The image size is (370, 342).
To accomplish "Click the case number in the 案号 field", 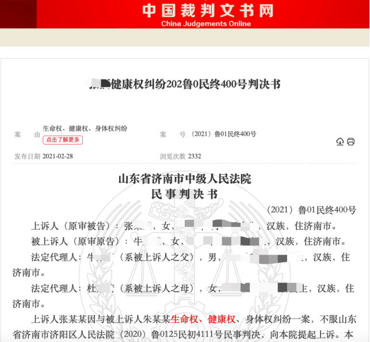I will click(223, 134).
